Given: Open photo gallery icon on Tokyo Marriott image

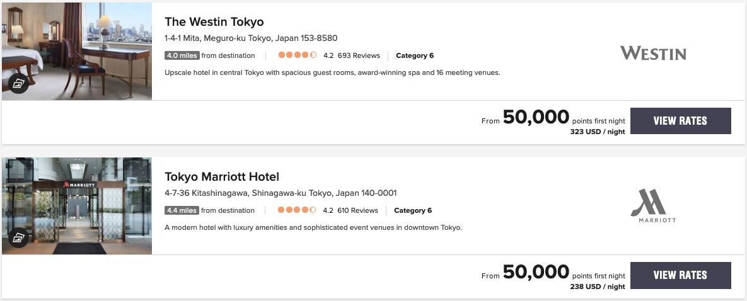Looking at the screenshot, I should 18,237.
